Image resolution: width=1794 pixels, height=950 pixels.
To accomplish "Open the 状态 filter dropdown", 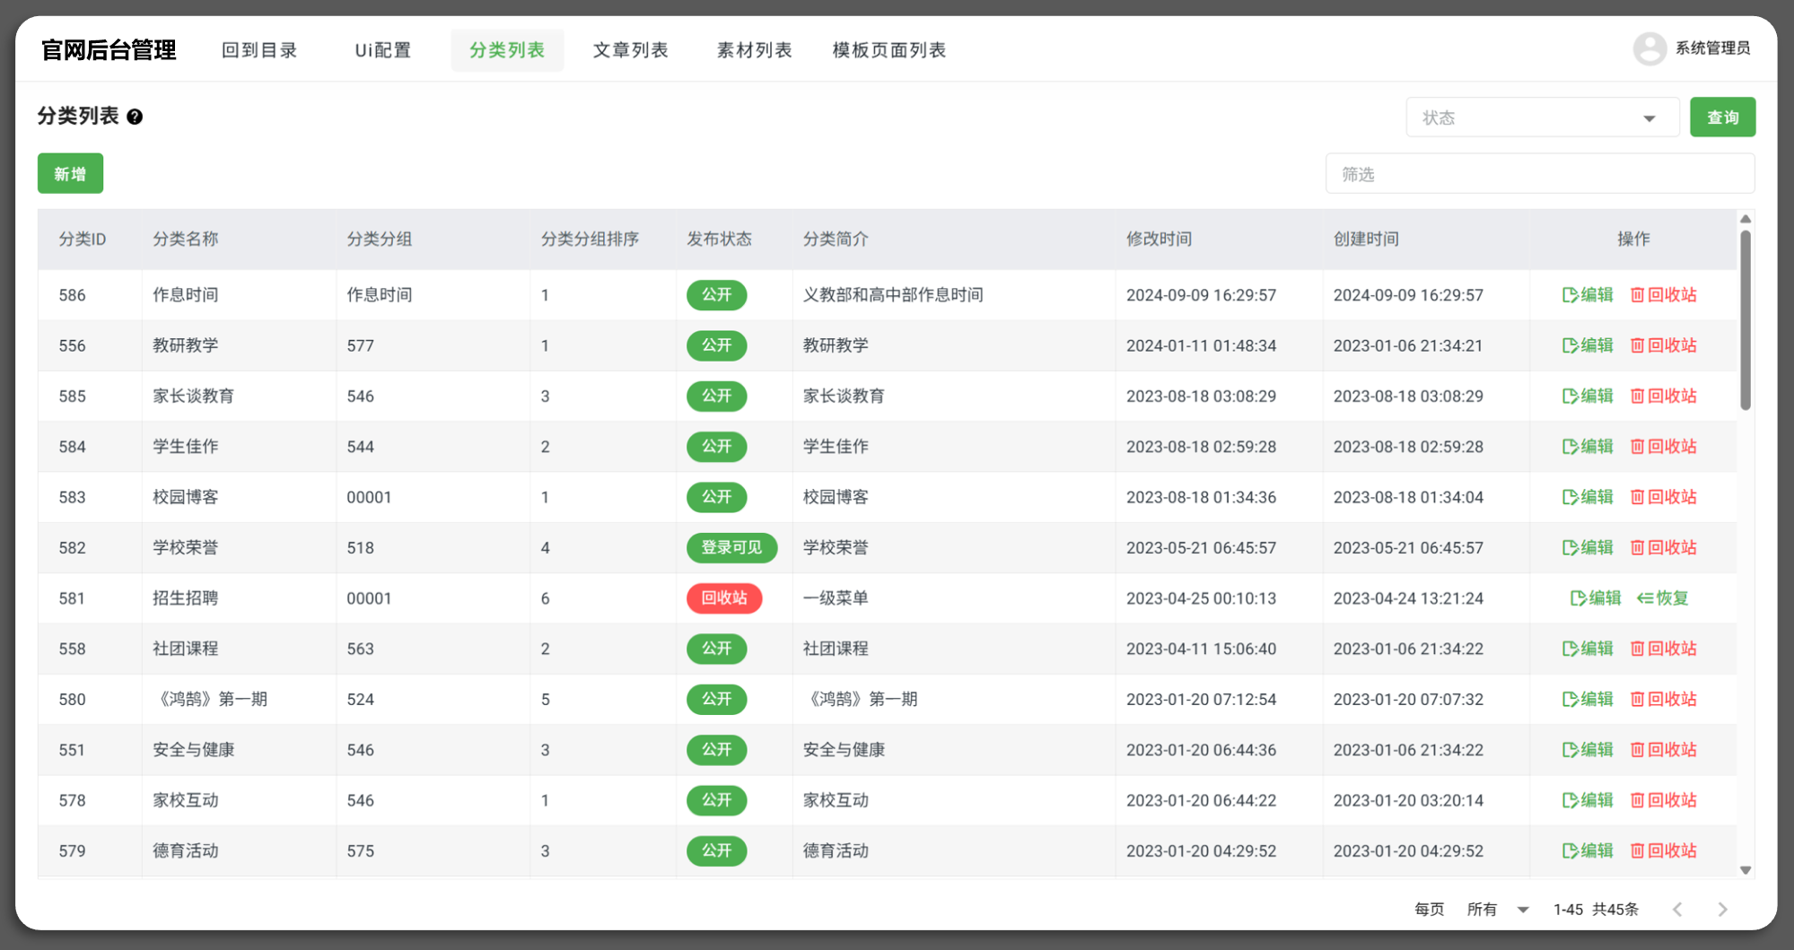I will pos(1542,117).
